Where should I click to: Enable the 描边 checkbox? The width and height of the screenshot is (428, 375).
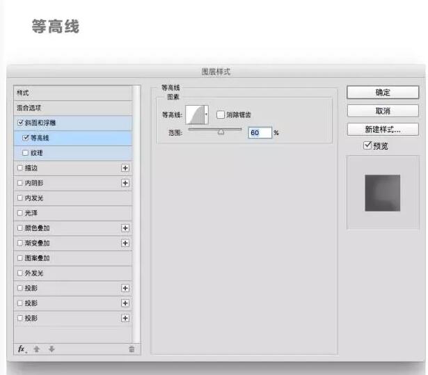20,168
